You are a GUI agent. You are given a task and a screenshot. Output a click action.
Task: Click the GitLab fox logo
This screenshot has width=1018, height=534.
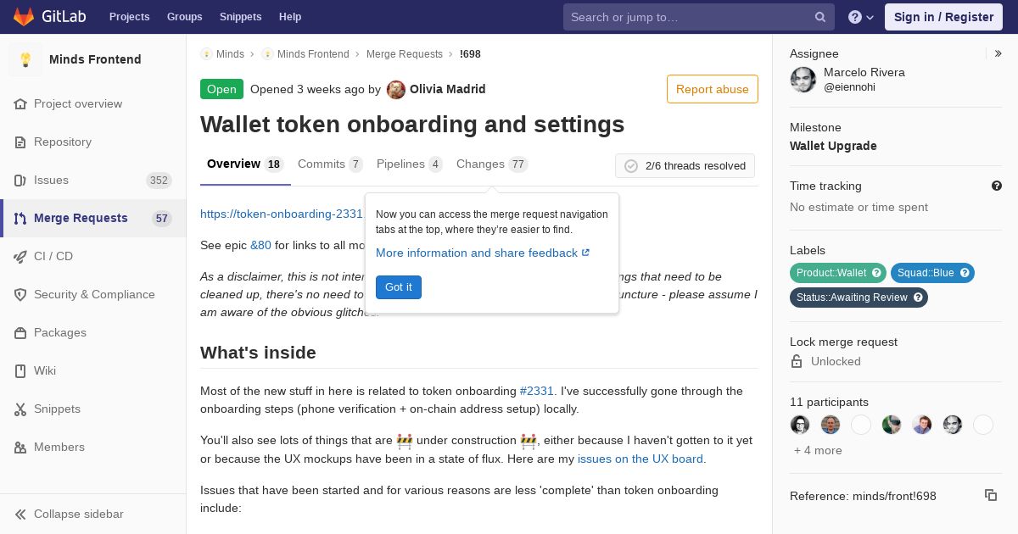tap(24, 16)
